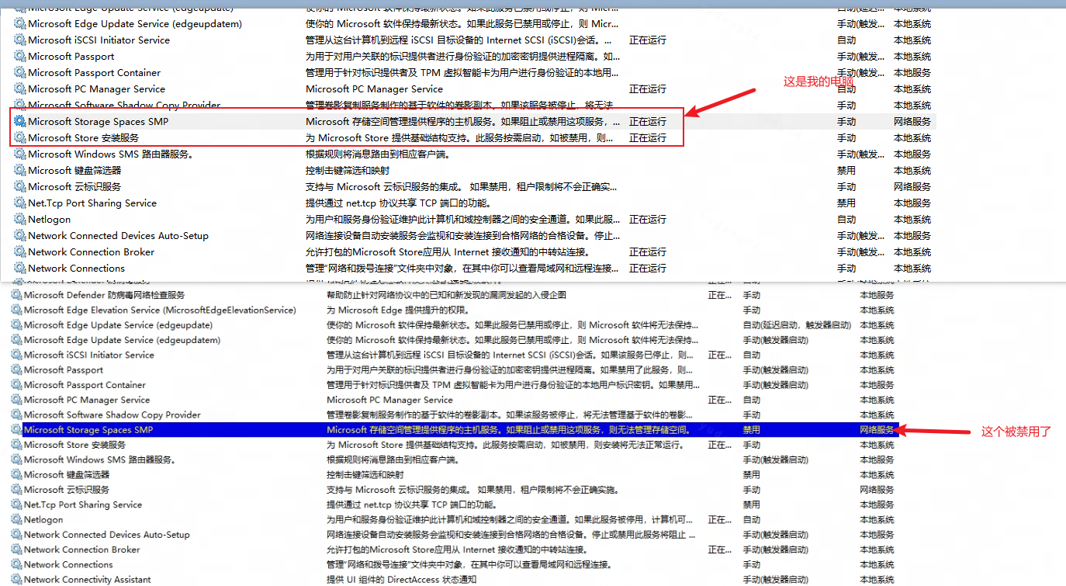This screenshot has height=586, width=1066.
Task: Select the blue highlighted "Microsoft Storage Spaces SMP" name
Action: [x=88, y=429]
